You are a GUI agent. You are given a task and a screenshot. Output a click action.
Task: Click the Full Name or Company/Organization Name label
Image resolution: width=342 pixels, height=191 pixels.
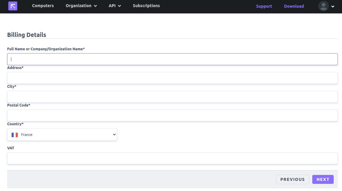pyautogui.click(x=46, y=49)
